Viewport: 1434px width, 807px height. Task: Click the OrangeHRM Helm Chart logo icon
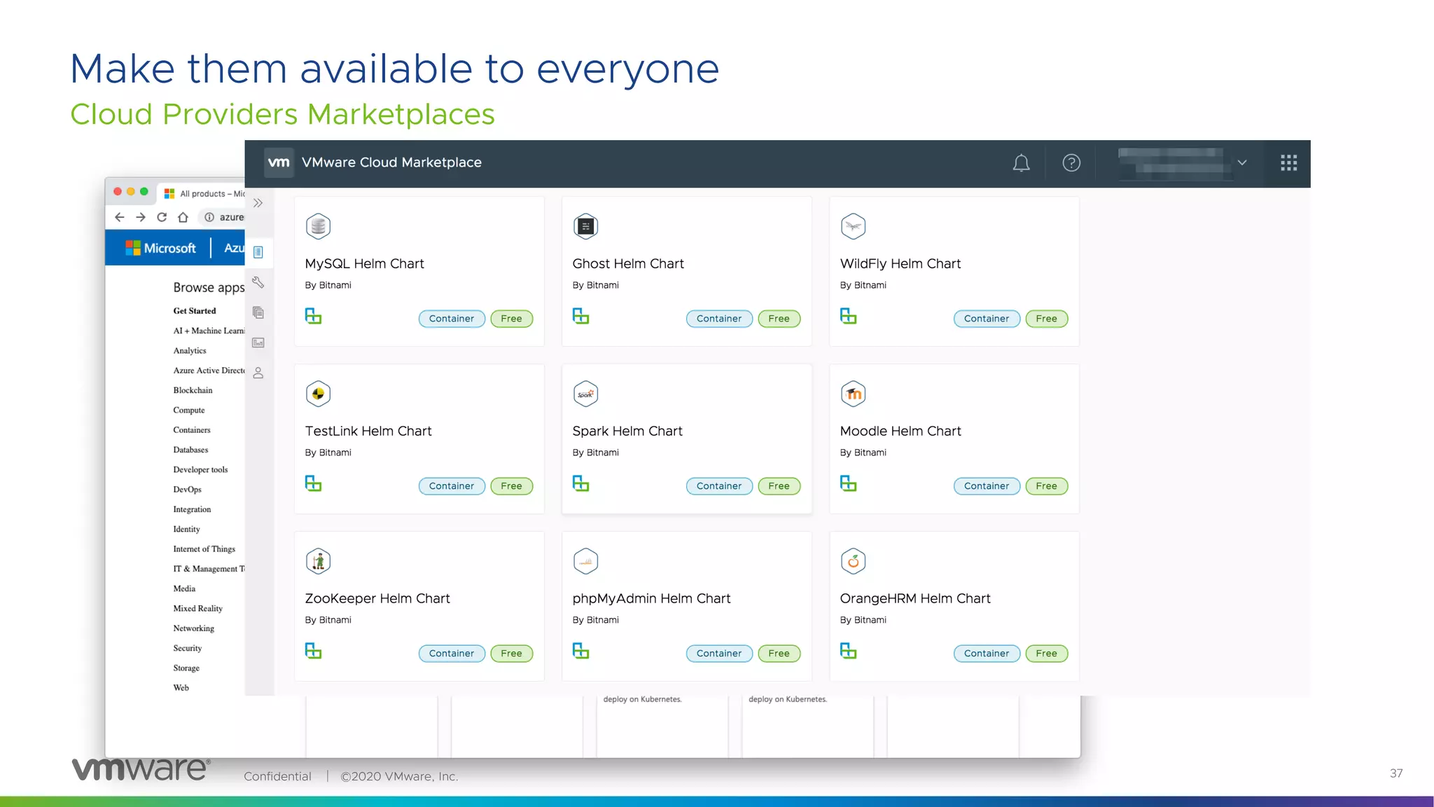pos(853,561)
